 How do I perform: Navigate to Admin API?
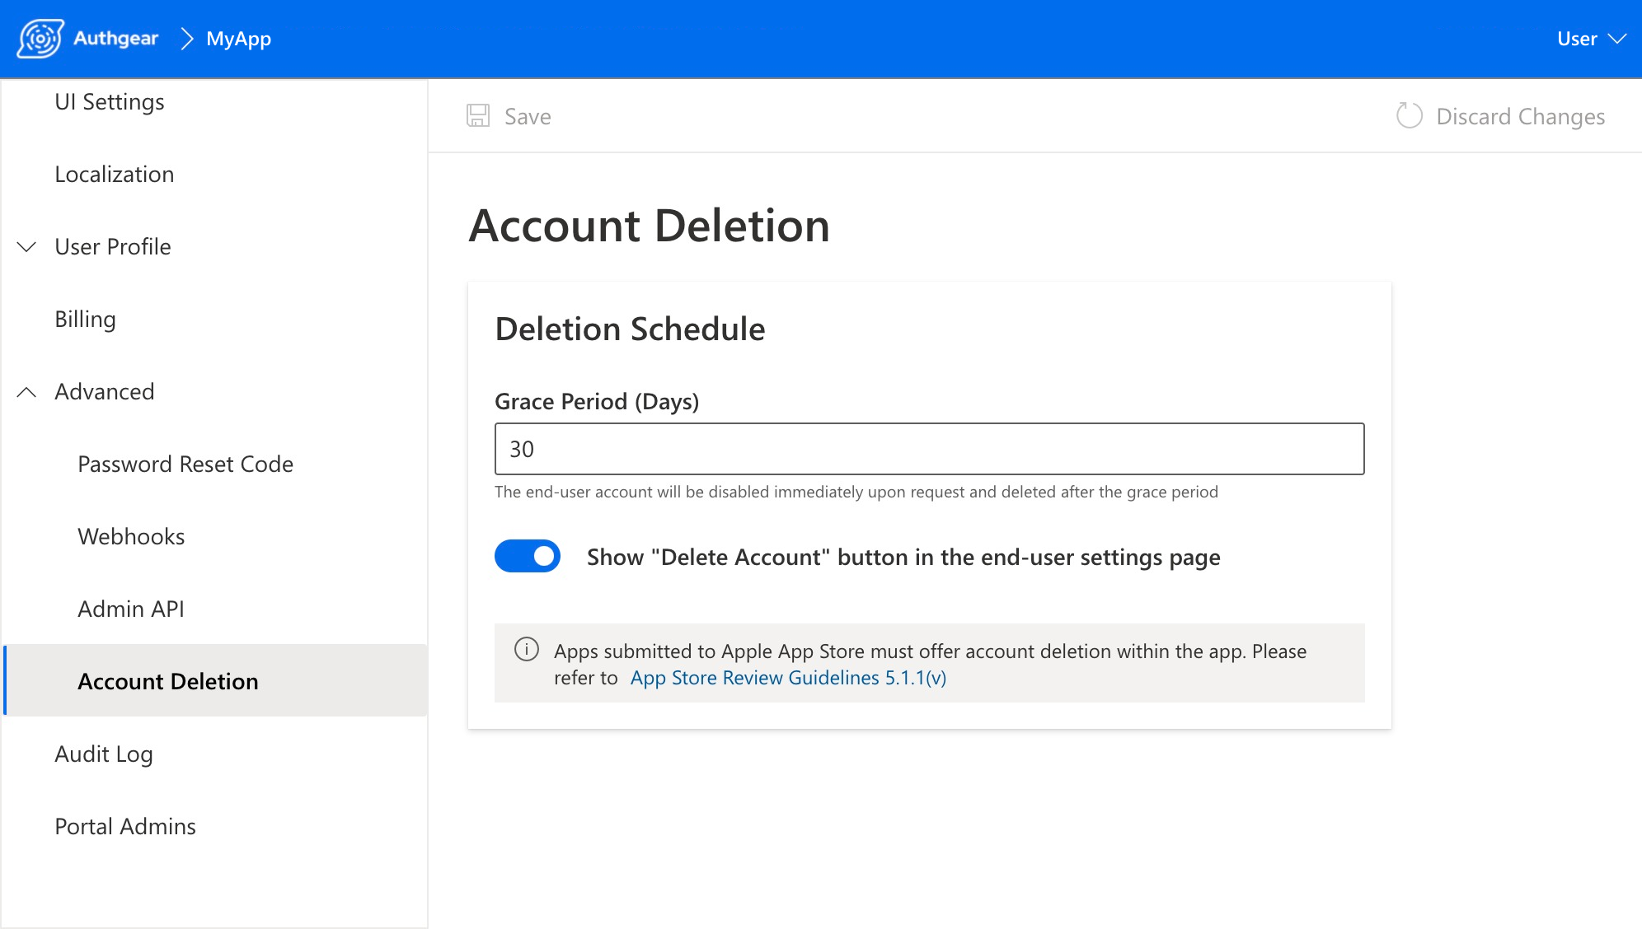(131, 609)
